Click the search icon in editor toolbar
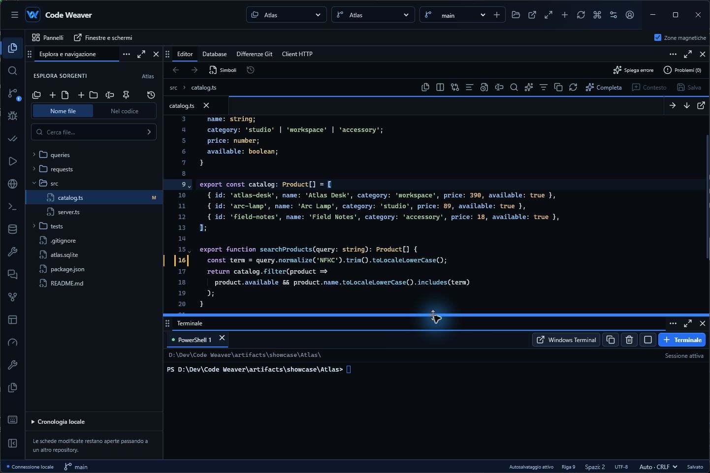 tap(514, 87)
